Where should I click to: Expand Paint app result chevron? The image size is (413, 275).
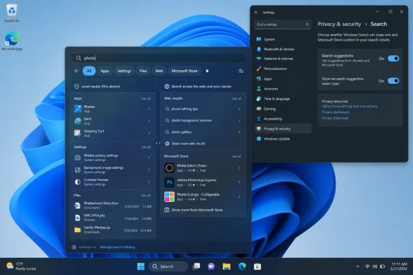coord(149,121)
